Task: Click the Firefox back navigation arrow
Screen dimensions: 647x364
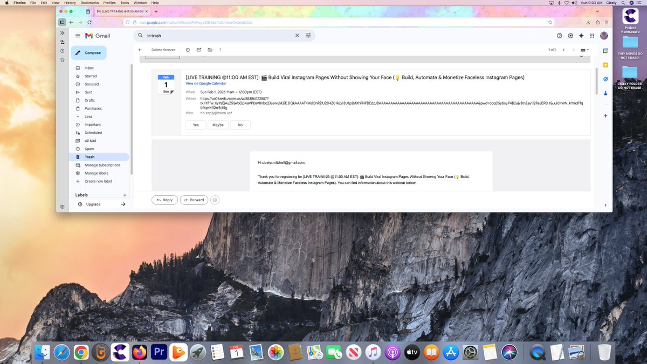Action: (x=71, y=22)
